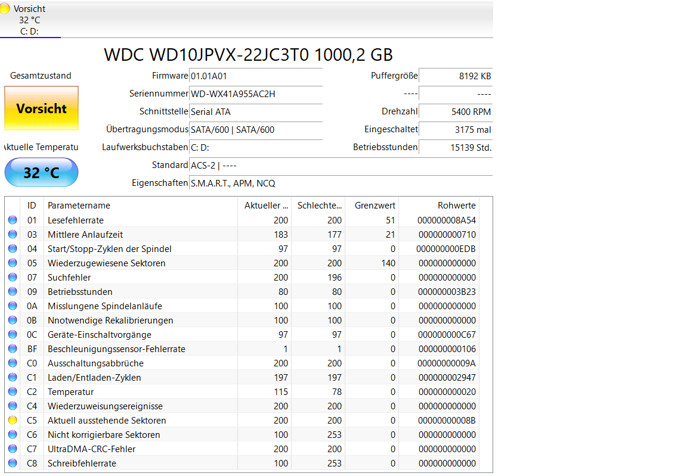Click raw value 000000000C67

tap(447, 335)
